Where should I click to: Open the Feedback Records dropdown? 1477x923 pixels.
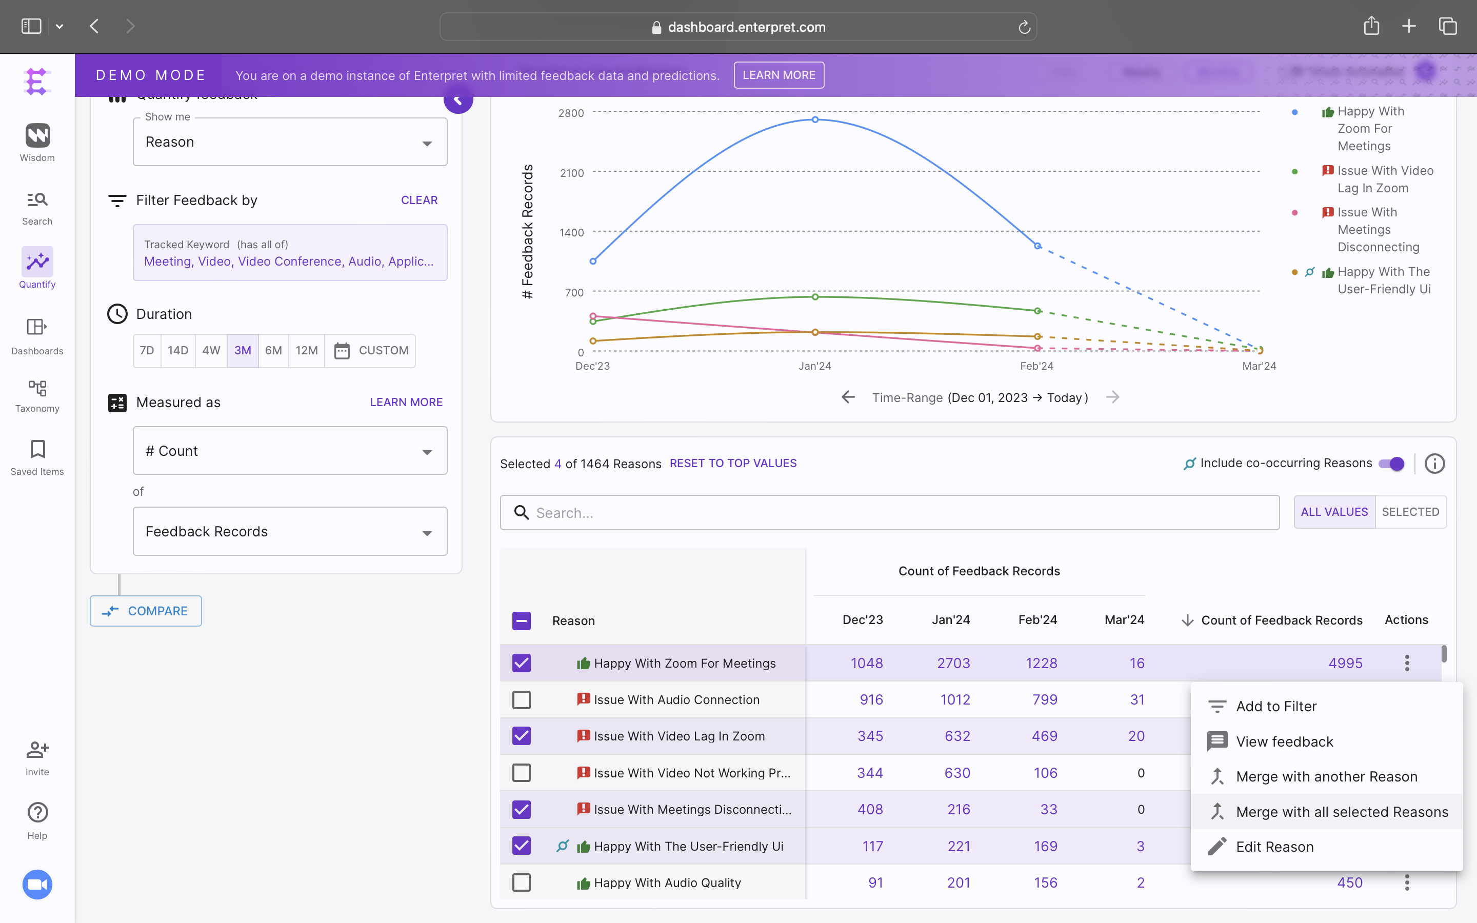(x=290, y=532)
